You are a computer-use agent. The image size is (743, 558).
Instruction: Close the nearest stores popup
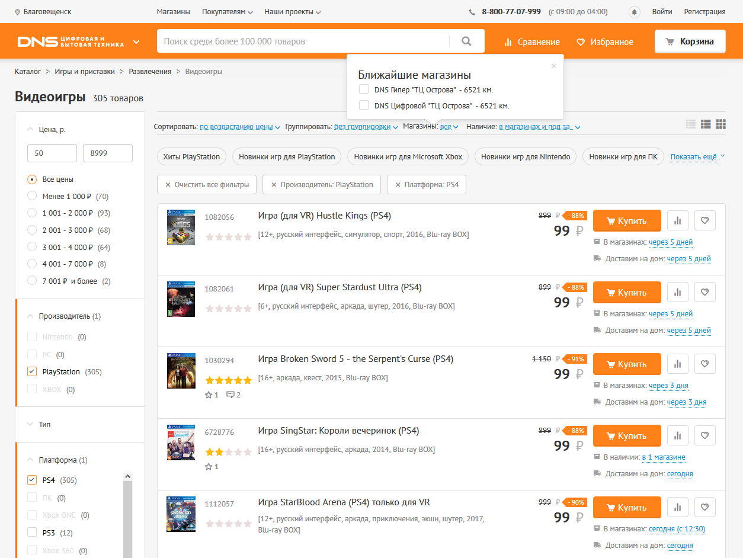pos(553,66)
